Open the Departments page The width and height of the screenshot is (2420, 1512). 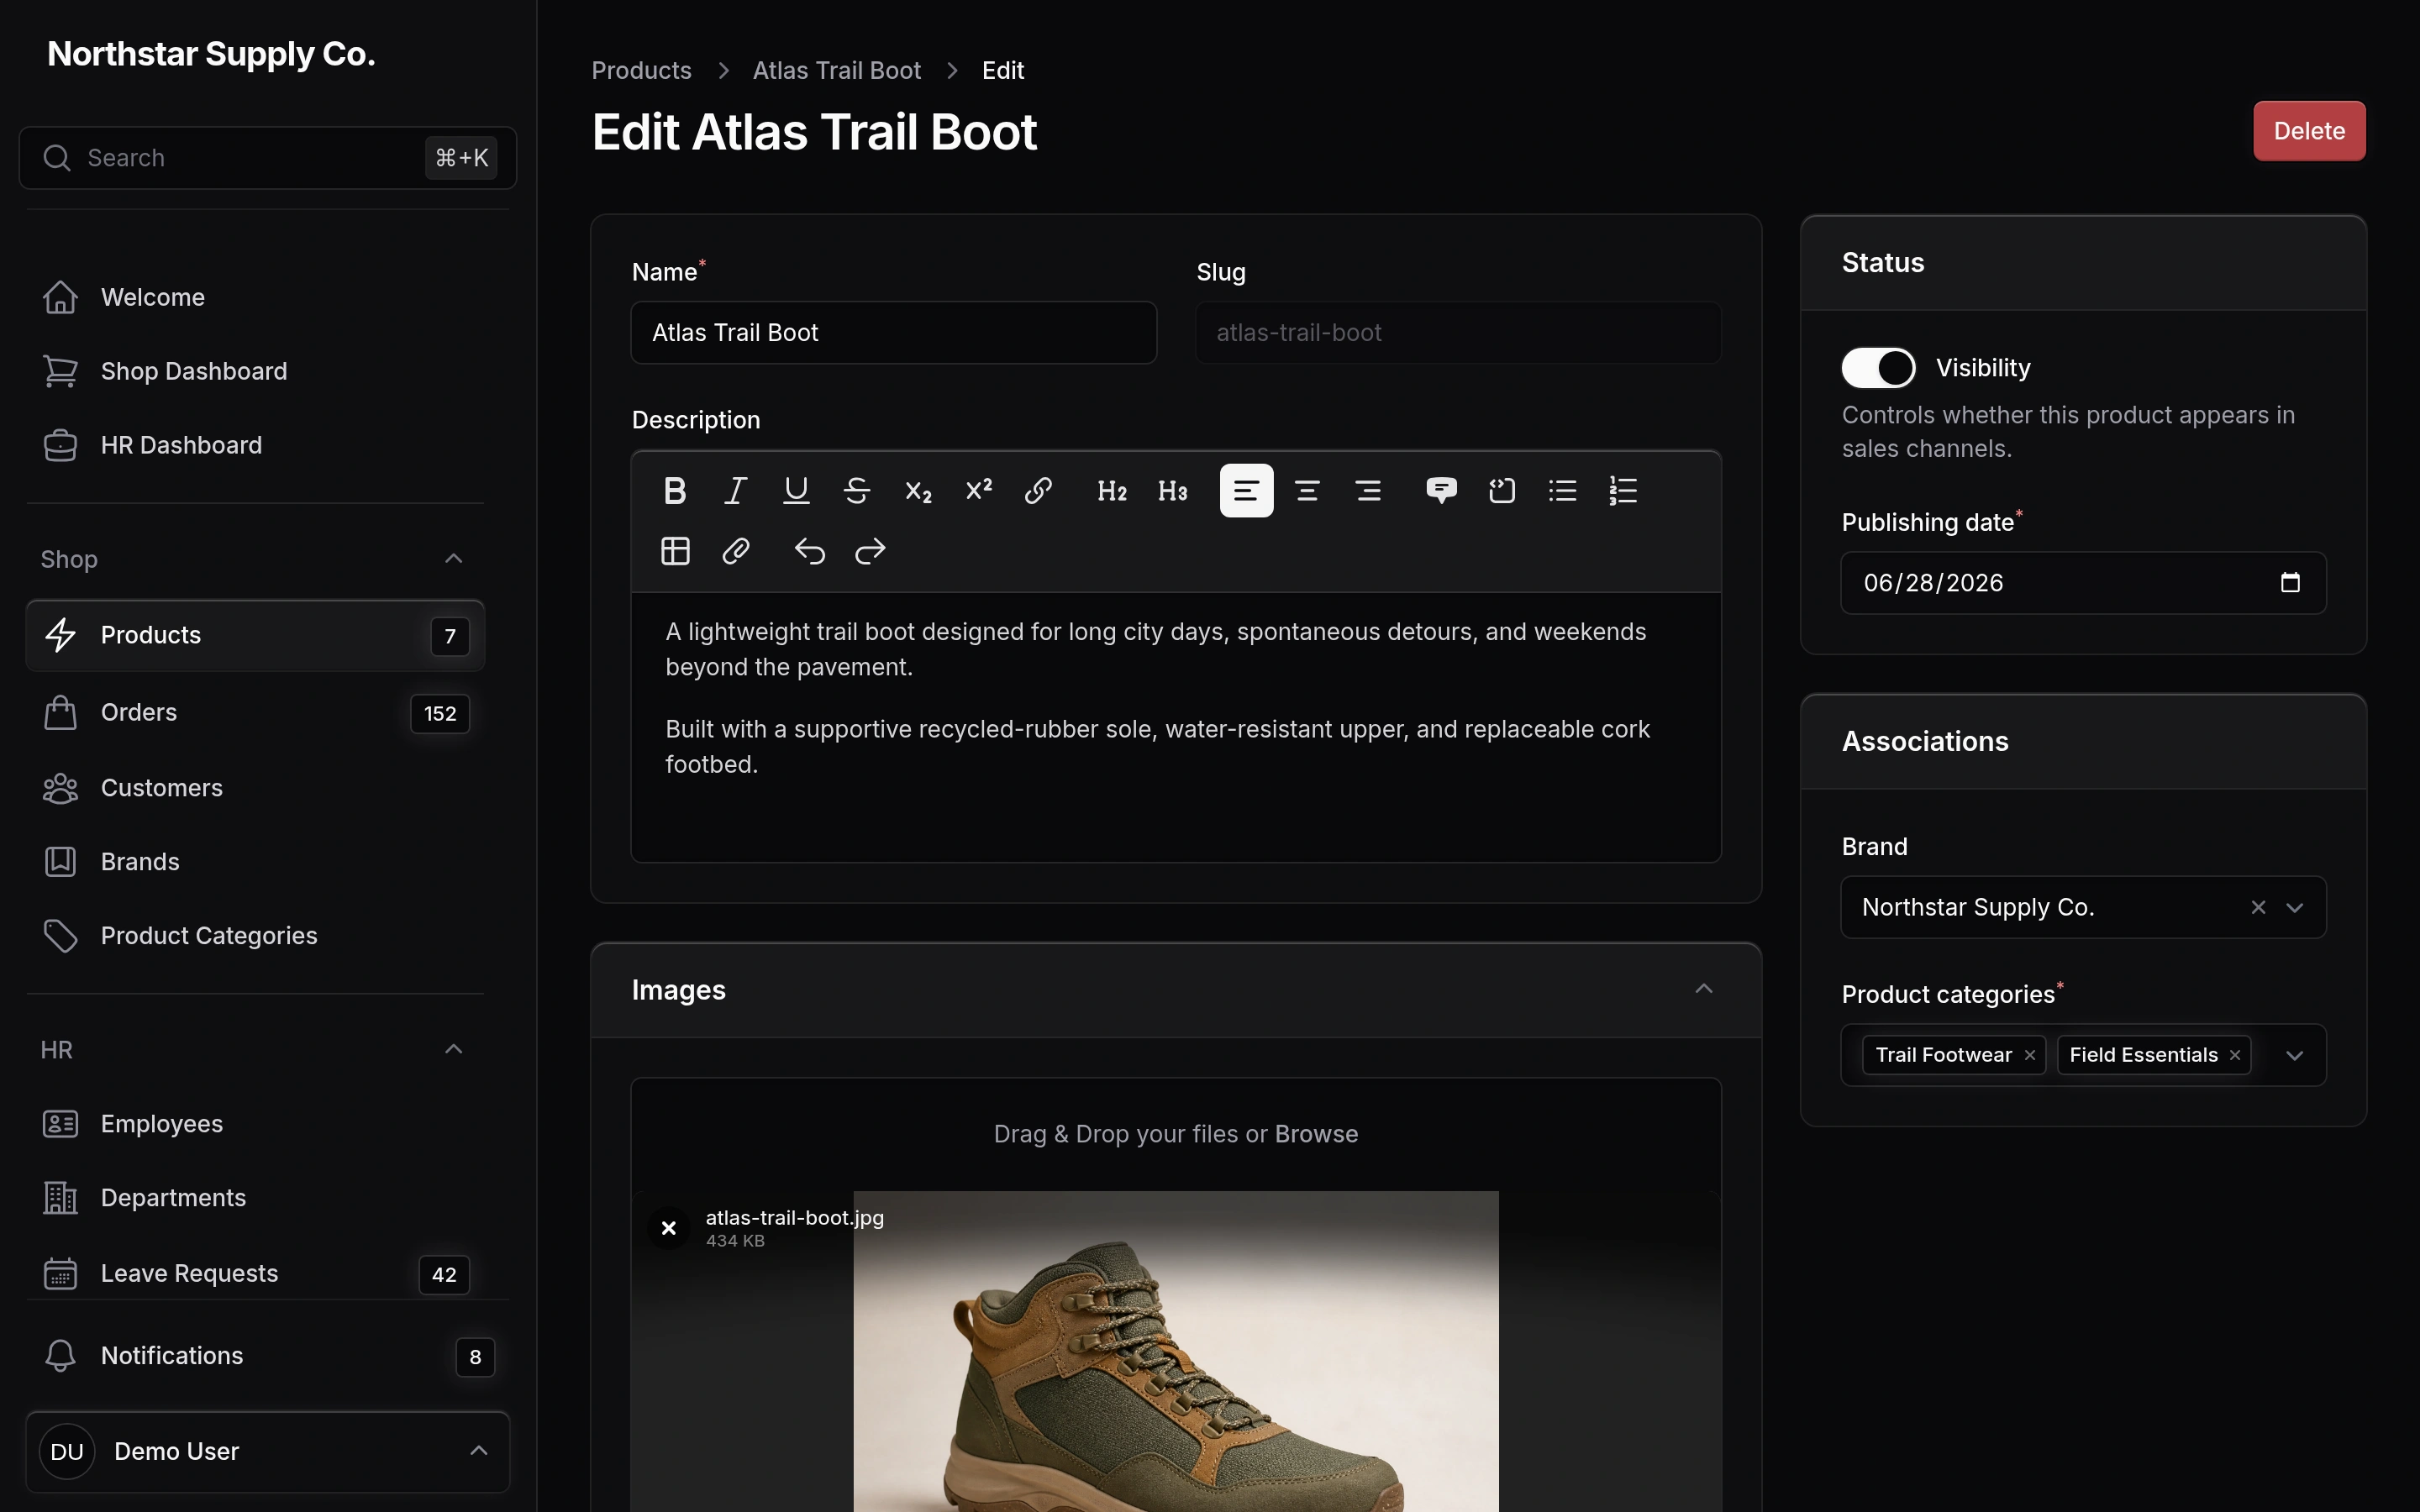click(255, 1198)
